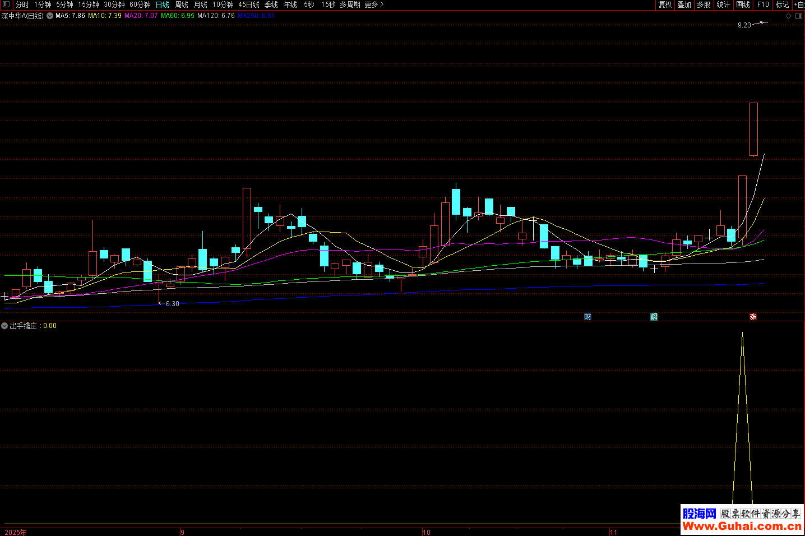Click the diamond icon at chart top-right
Screen dimensions: 805x536
(788, 16)
